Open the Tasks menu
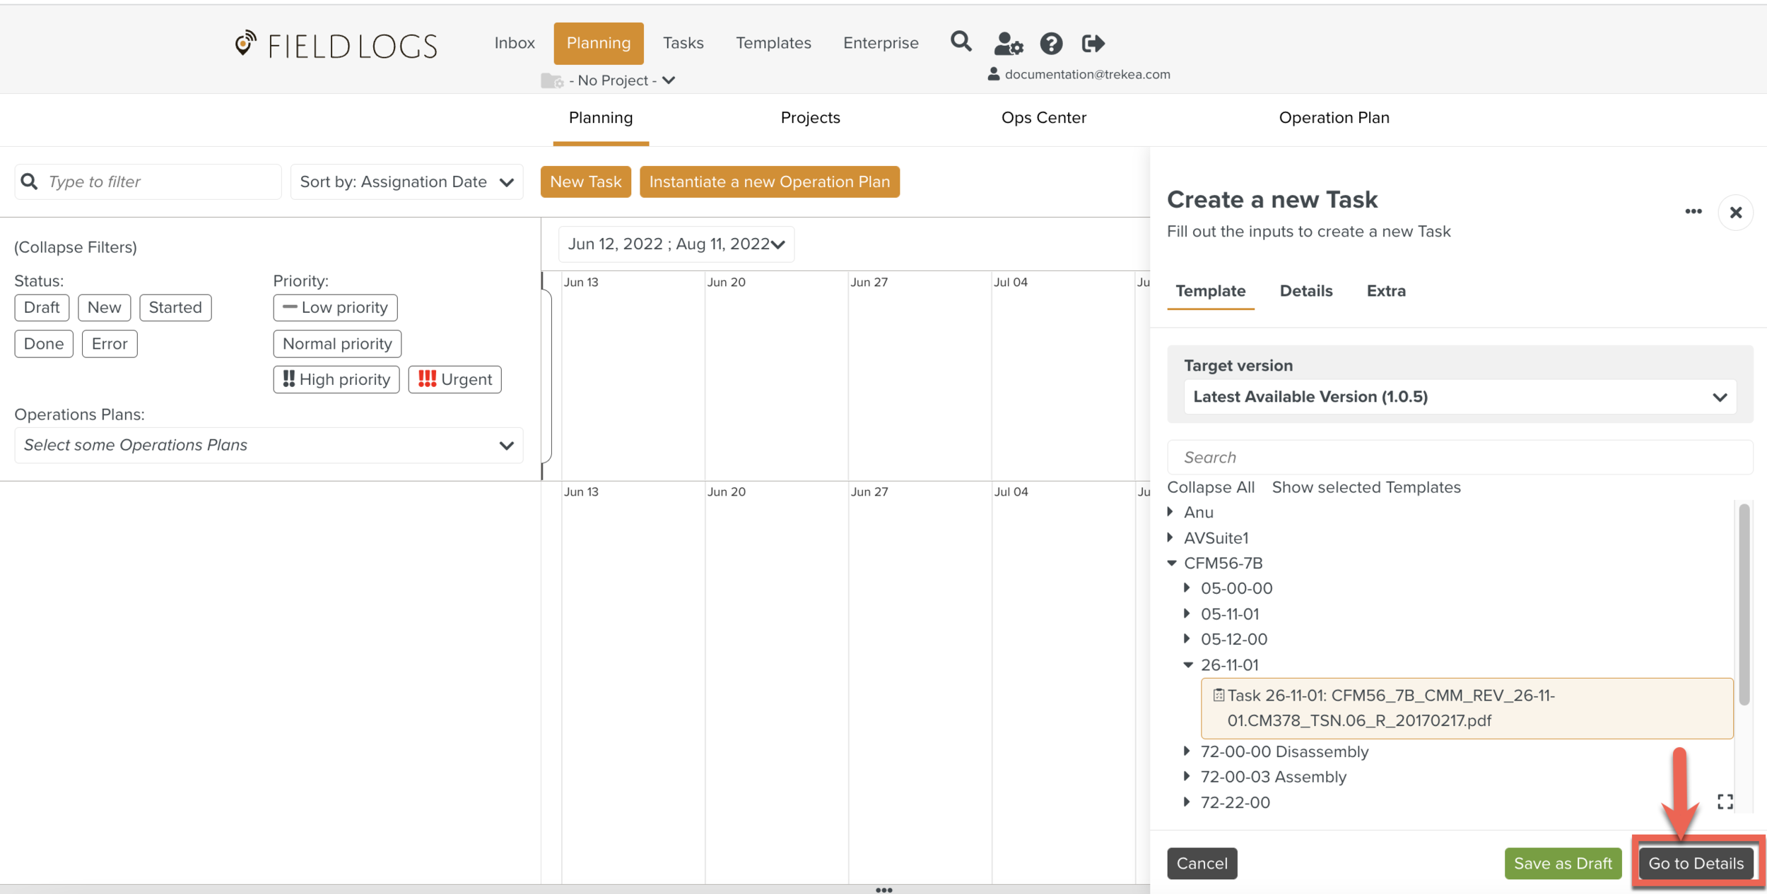Screen dimensions: 1767x894 click(x=683, y=42)
